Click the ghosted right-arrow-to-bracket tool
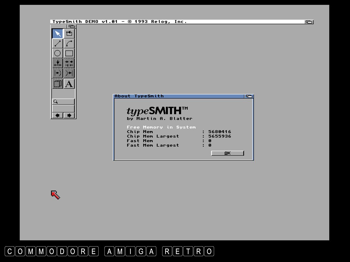 [58, 73]
